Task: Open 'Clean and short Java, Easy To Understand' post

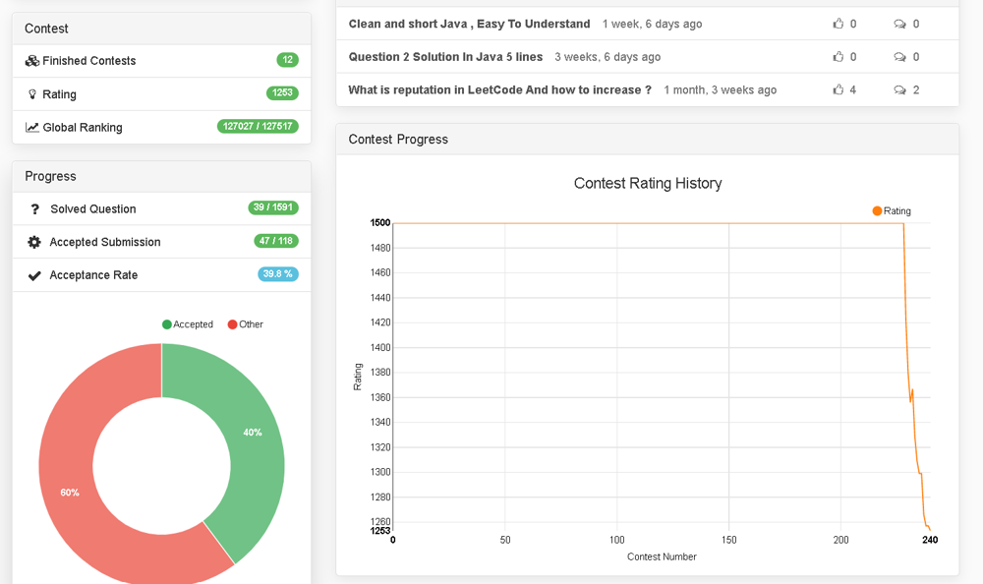Action: pos(469,24)
